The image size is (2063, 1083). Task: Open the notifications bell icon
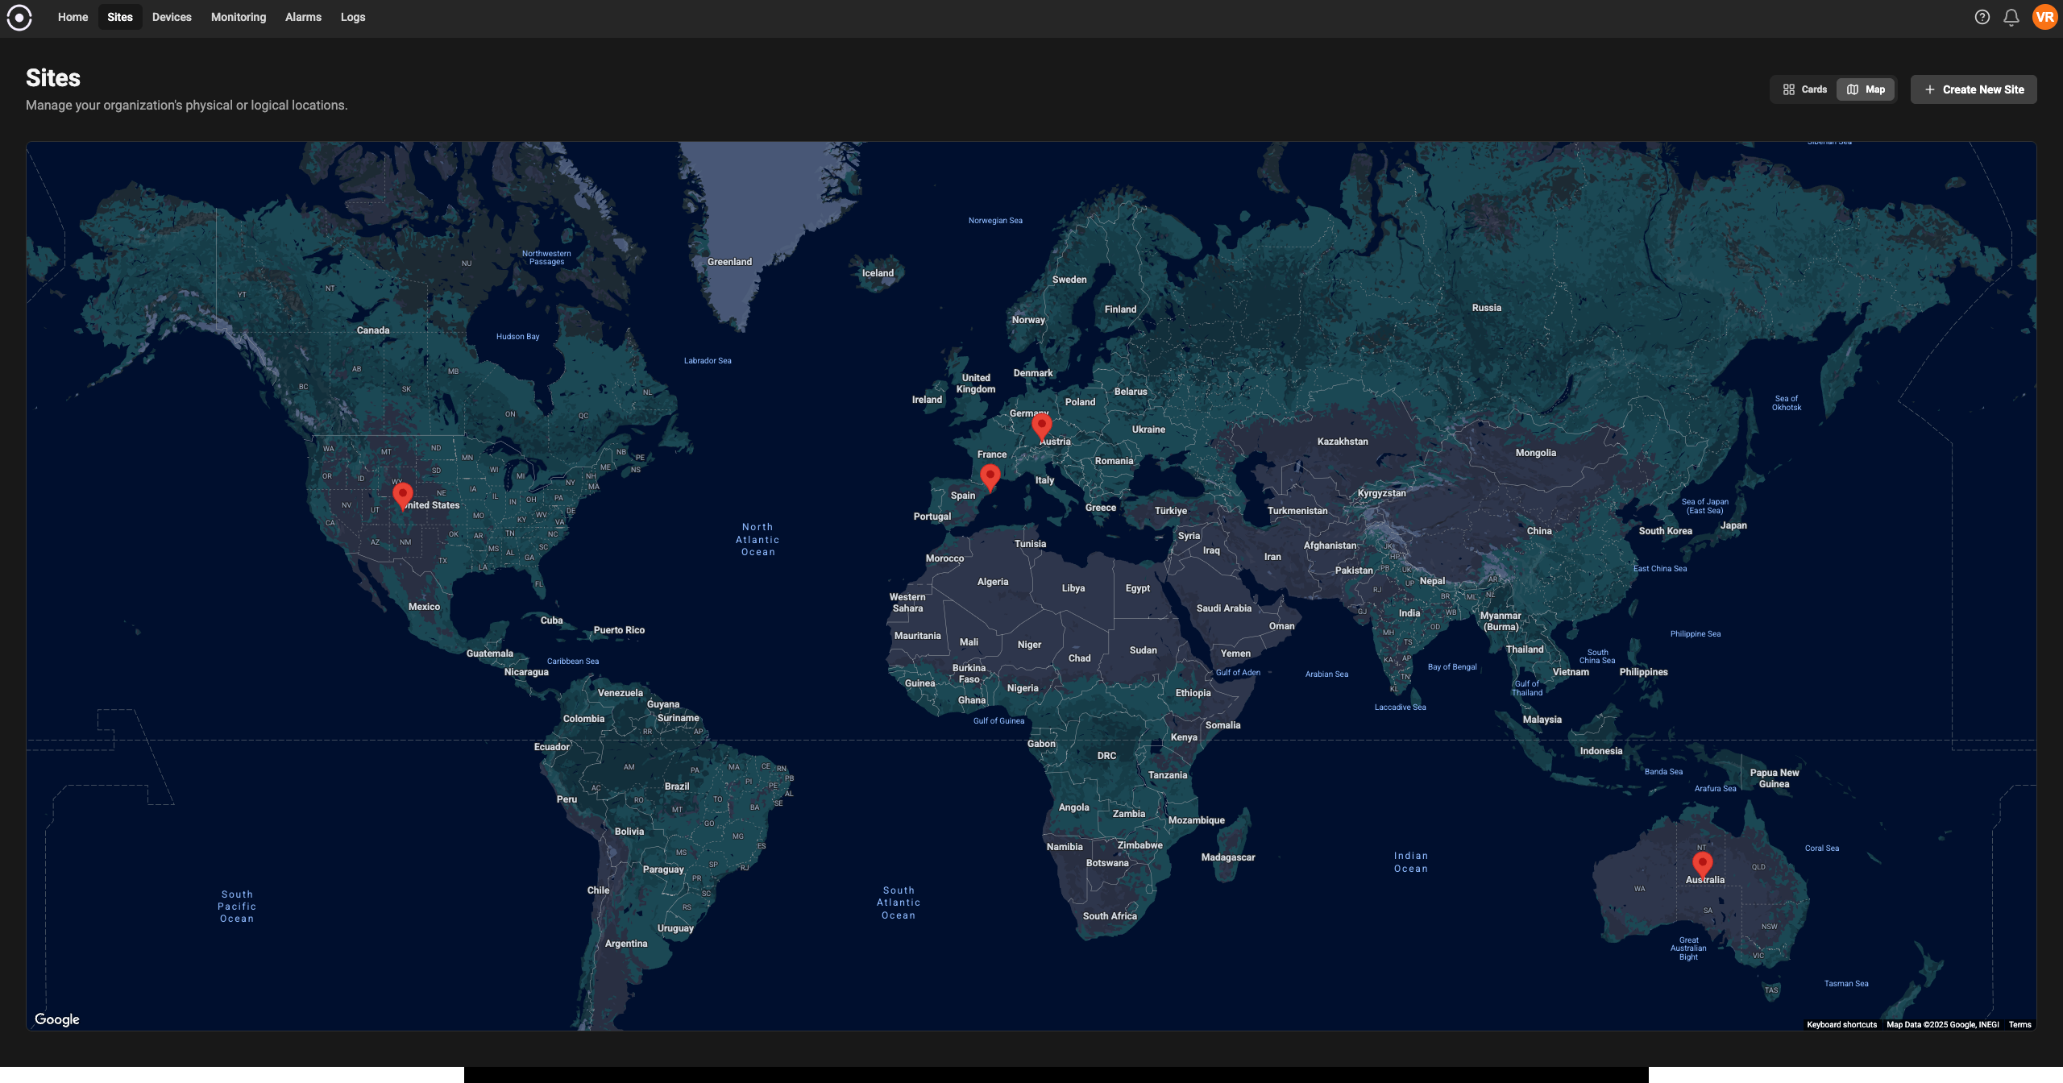[2011, 17]
